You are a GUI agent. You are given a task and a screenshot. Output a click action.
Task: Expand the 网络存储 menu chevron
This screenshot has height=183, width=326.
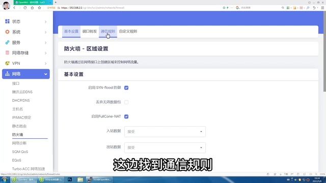click(45, 53)
